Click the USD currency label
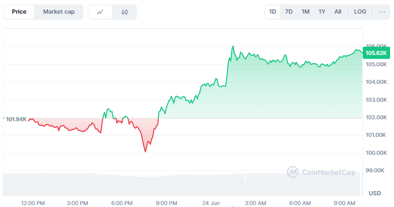 tap(375, 193)
